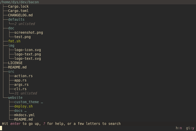Image resolution: width=196 pixels, height=131 pixels.
Task: Select logo-icon.svg in img
Action: (x=28, y=50)
